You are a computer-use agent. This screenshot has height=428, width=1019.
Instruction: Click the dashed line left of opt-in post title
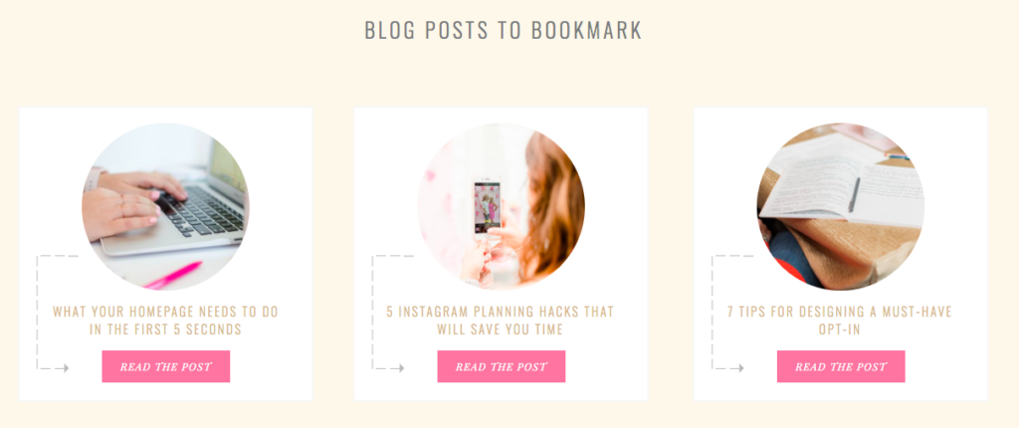pos(713,313)
